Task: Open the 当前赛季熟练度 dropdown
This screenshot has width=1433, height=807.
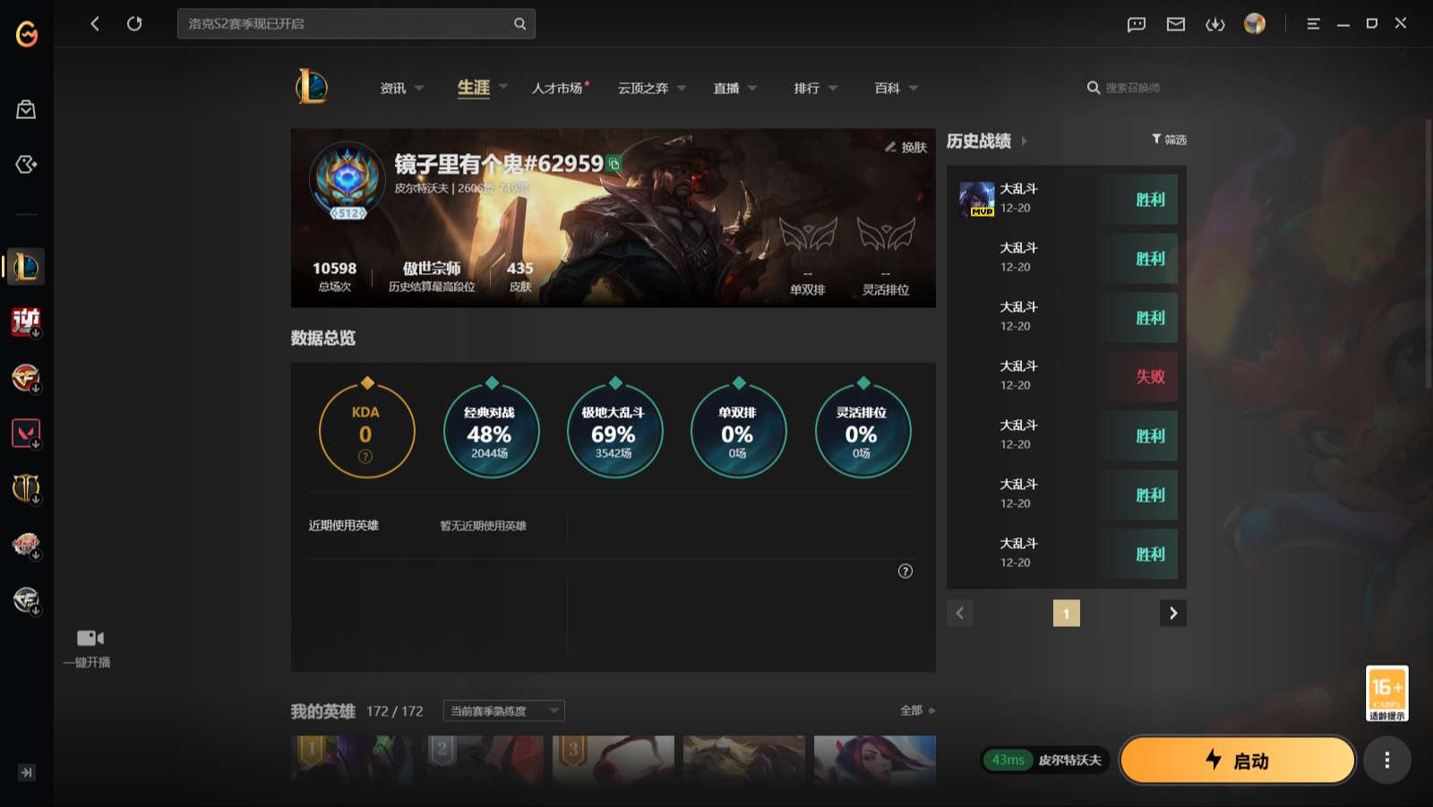Action: (x=504, y=711)
